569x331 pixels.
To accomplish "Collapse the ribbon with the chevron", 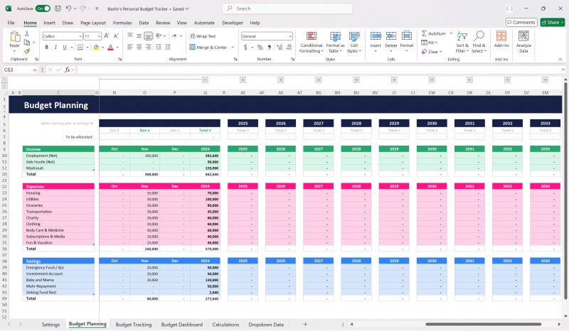I will point(560,59).
